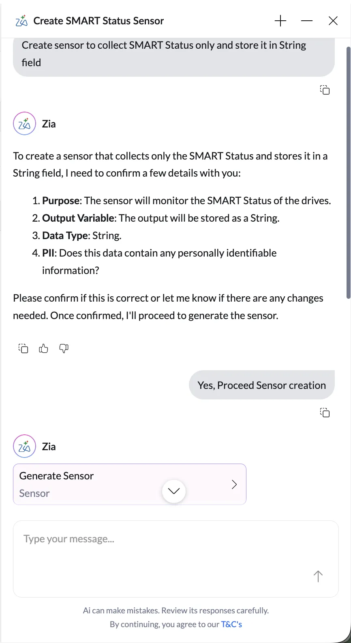Click the Zia logo in the title bar
This screenshot has width=351, height=643.
(x=21, y=21)
